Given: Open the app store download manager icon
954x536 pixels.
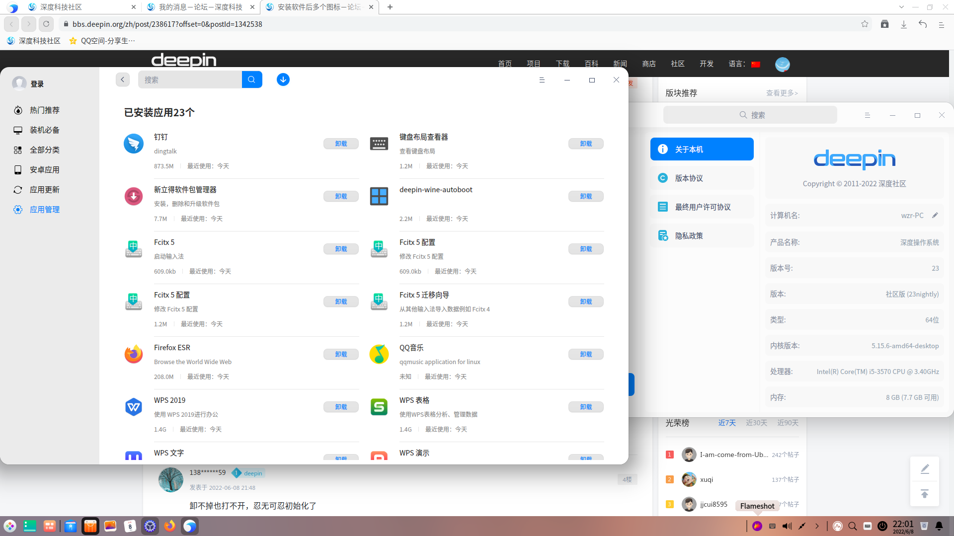Looking at the screenshot, I should (283, 79).
